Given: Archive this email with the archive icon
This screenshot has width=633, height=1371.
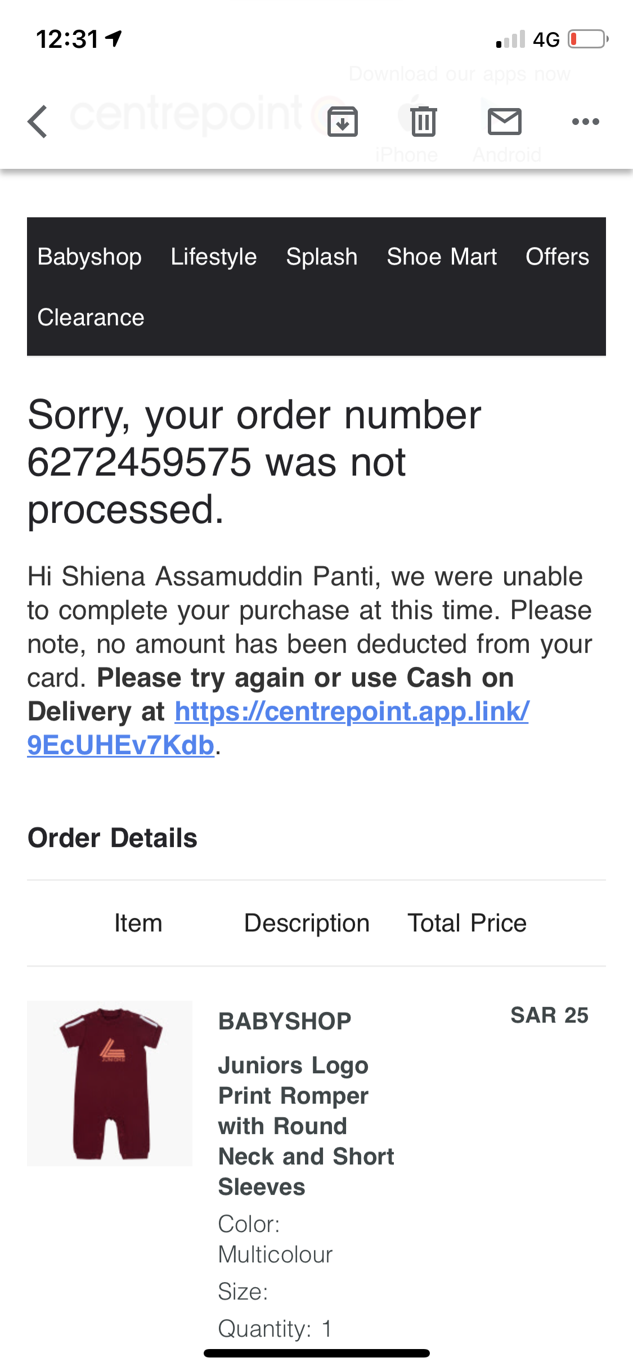Looking at the screenshot, I should (x=342, y=122).
